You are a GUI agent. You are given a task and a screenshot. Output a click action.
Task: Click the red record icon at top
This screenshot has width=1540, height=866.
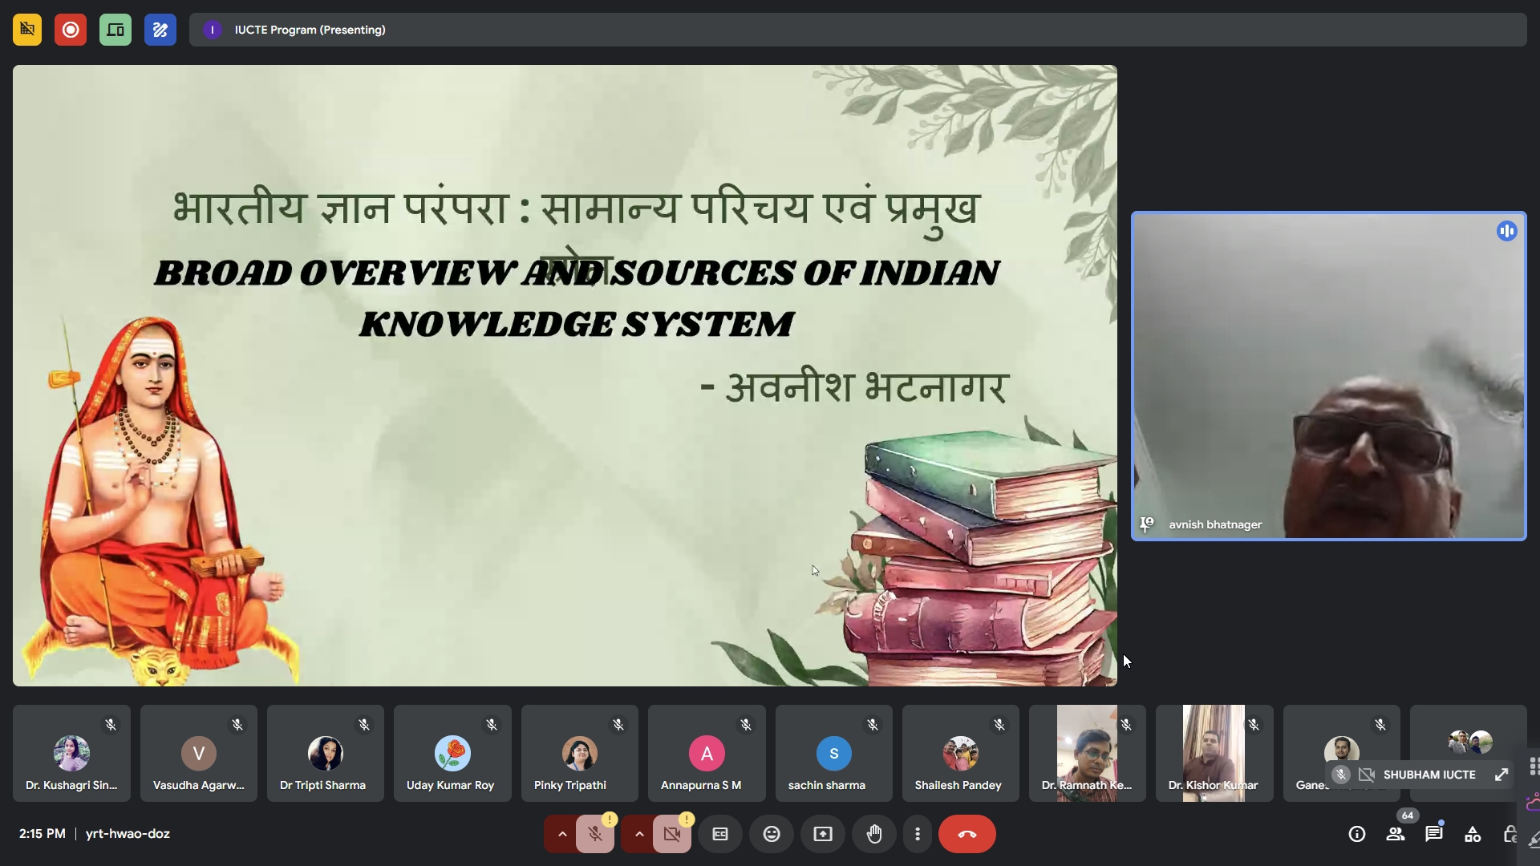71,30
